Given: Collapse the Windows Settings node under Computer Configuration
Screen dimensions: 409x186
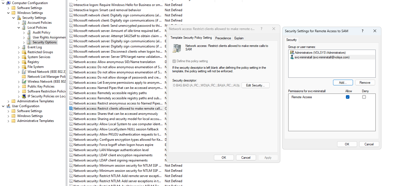Looking at the screenshot, I should [8, 13].
